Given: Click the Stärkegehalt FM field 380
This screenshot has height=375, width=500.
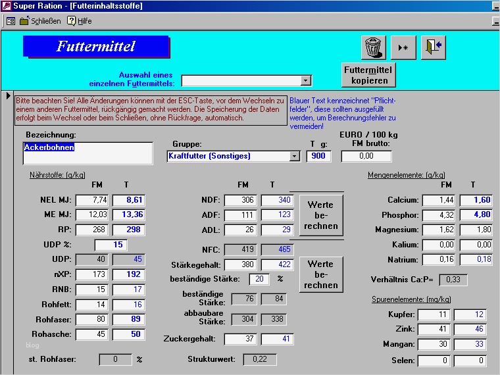Looking at the screenshot, I should 240,264.
